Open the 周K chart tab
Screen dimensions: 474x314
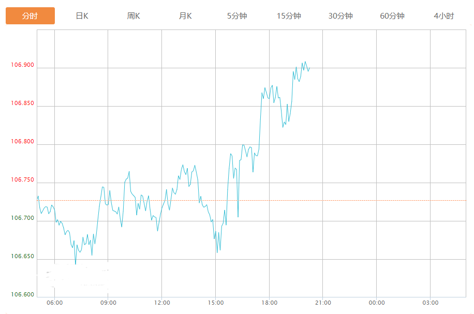point(134,16)
